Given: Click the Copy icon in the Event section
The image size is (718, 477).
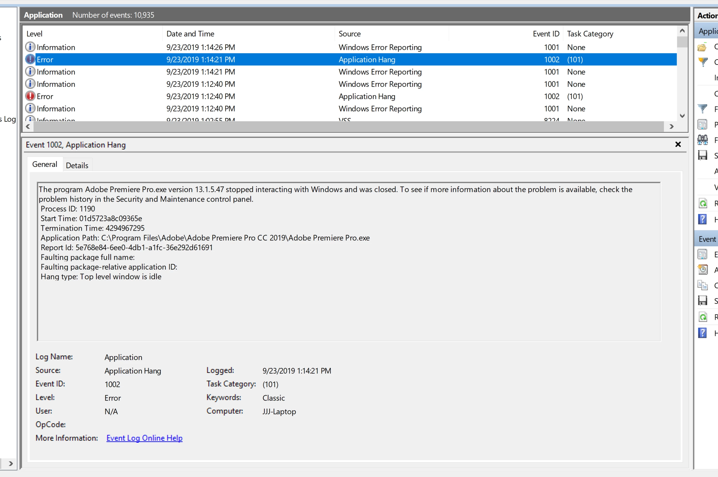Looking at the screenshot, I should (703, 285).
